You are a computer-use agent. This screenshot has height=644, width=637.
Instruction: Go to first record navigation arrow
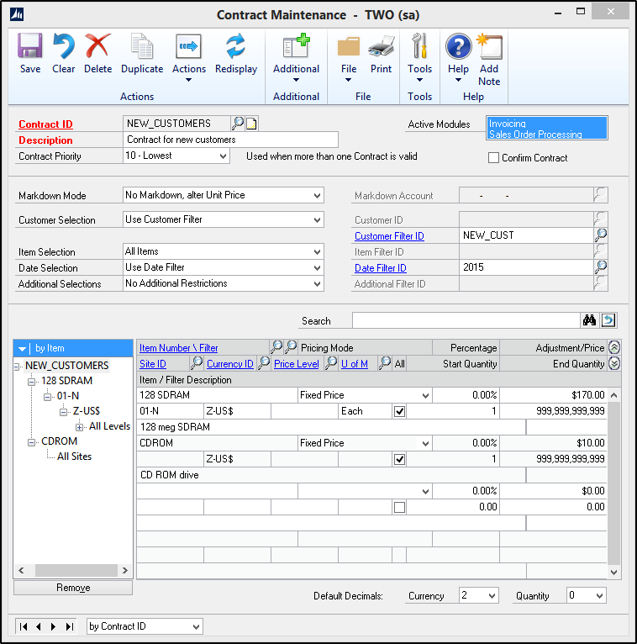[24, 626]
